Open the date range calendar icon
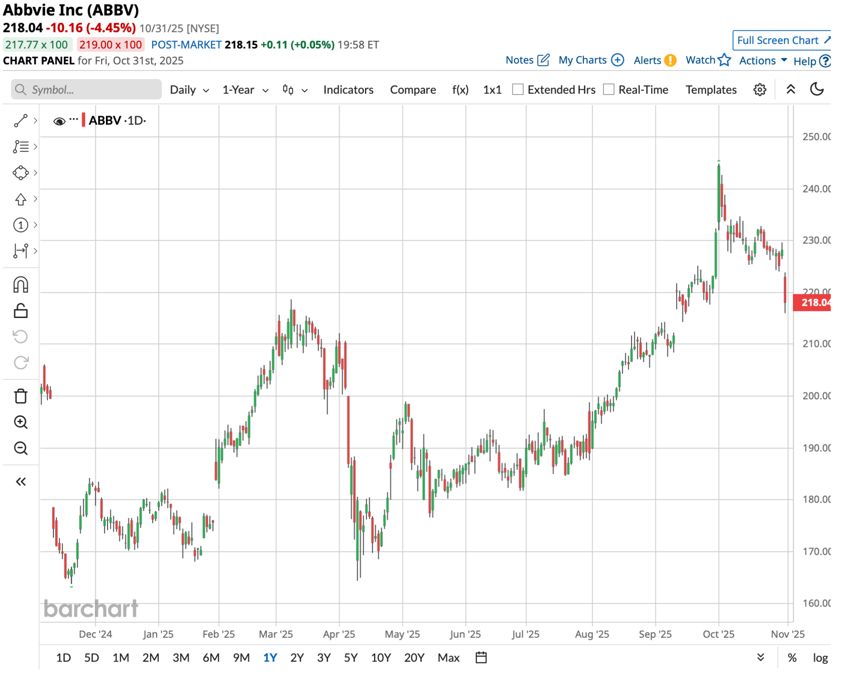Image resolution: width=841 pixels, height=678 pixels. 481,657
